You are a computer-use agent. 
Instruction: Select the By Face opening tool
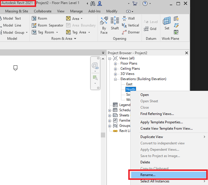104,25
